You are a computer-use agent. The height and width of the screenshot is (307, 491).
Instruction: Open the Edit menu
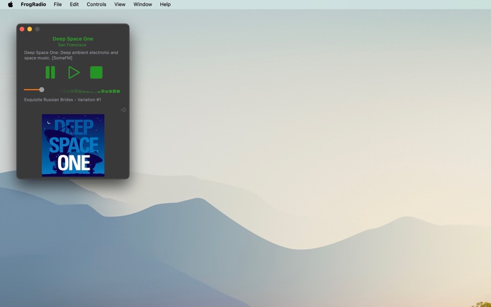tap(74, 4)
